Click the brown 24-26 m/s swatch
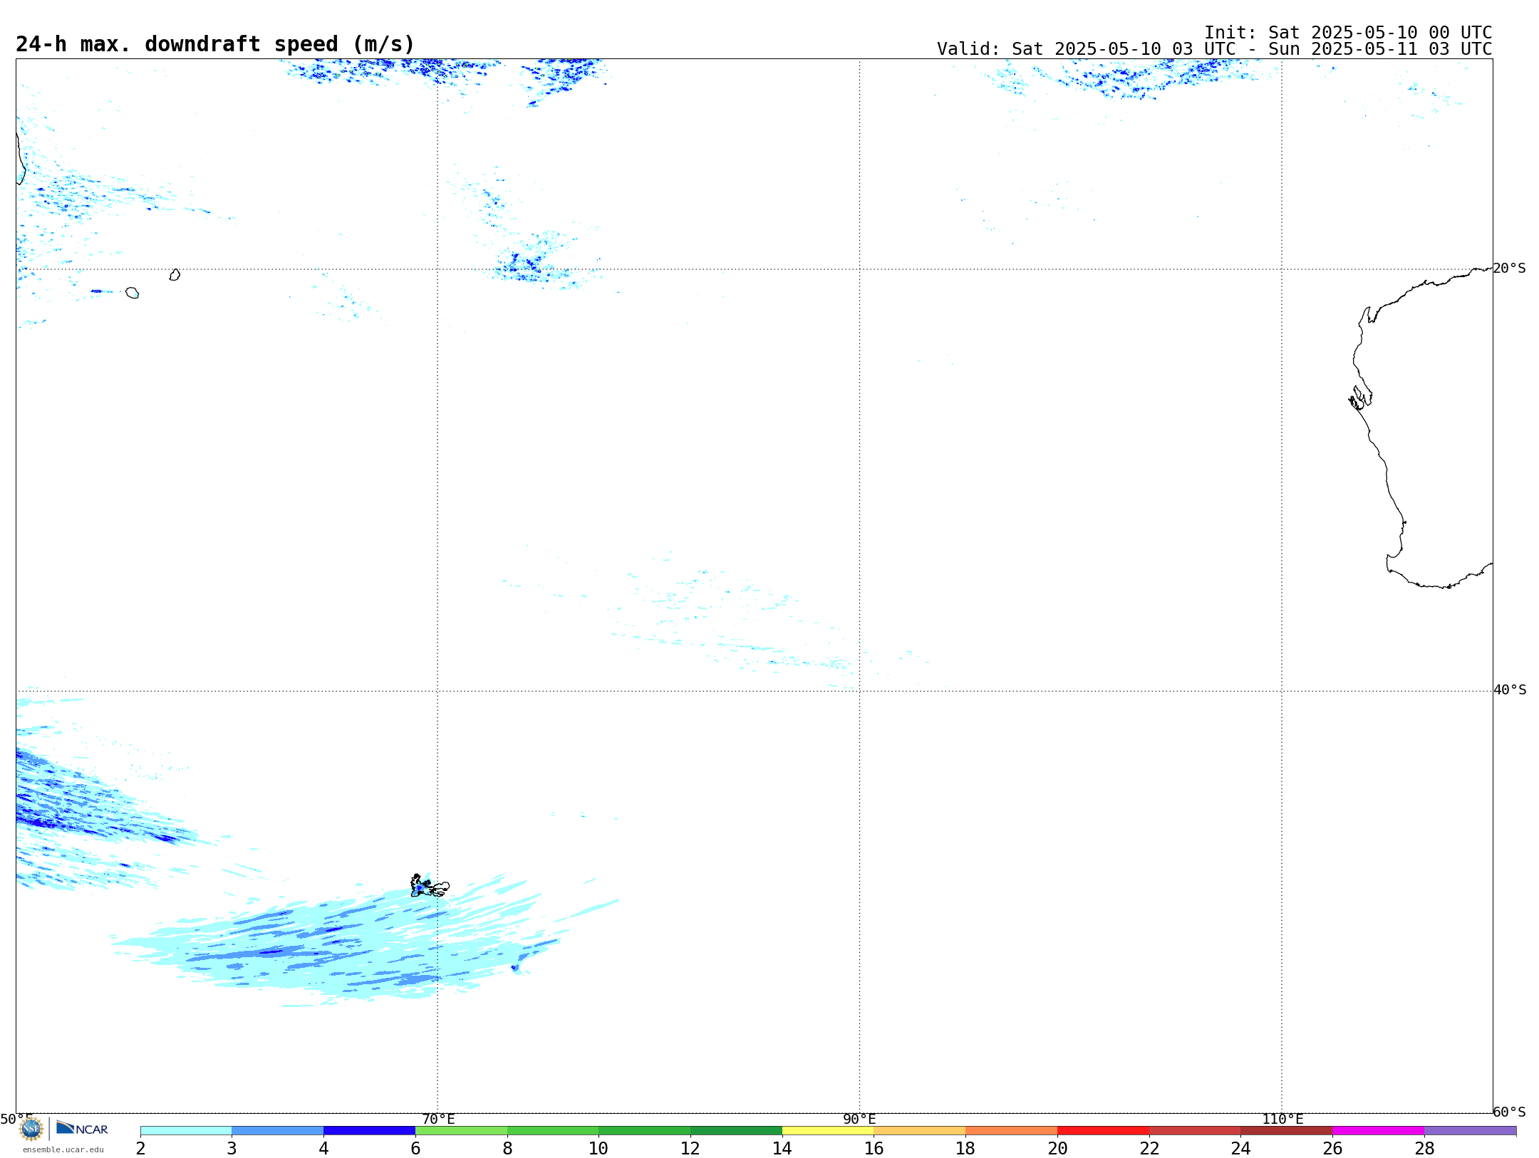This screenshot has height=1158, width=1539. click(1287, 1131)
